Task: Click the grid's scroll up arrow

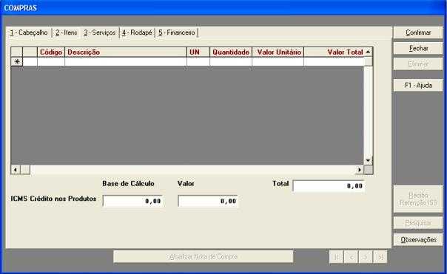Action: pos(368,52)
